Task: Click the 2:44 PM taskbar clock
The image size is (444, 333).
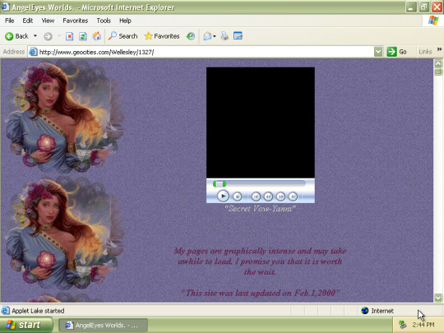Action: (423, 325)
